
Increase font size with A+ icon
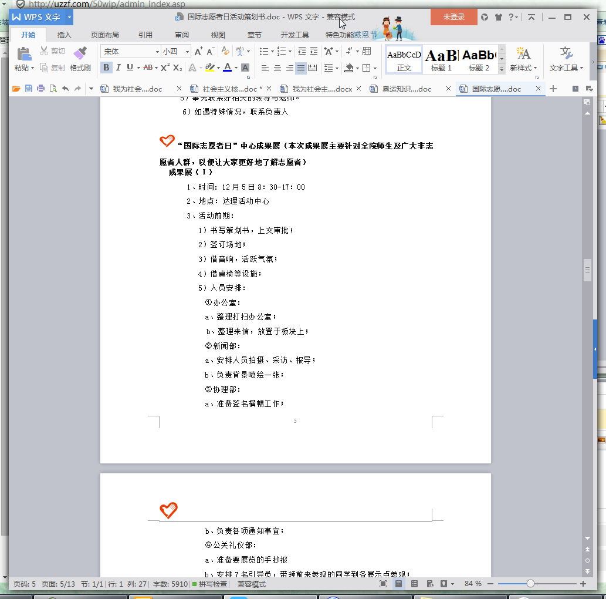pyautogui.click(x=198, y=51)
